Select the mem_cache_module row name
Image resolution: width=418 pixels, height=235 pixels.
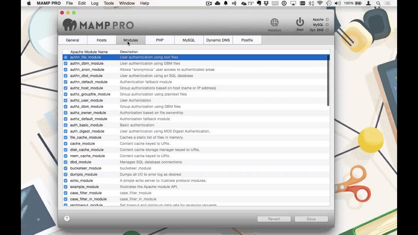[87, 156]
